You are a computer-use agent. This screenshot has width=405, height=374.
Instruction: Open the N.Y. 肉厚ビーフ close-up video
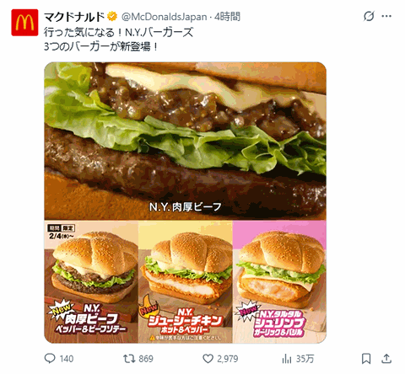click(186, 141)
